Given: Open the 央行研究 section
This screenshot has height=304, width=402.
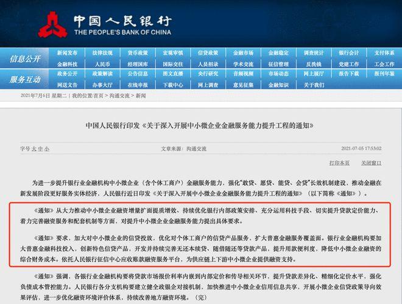Looking at the screenshot, I should point(208,74).
